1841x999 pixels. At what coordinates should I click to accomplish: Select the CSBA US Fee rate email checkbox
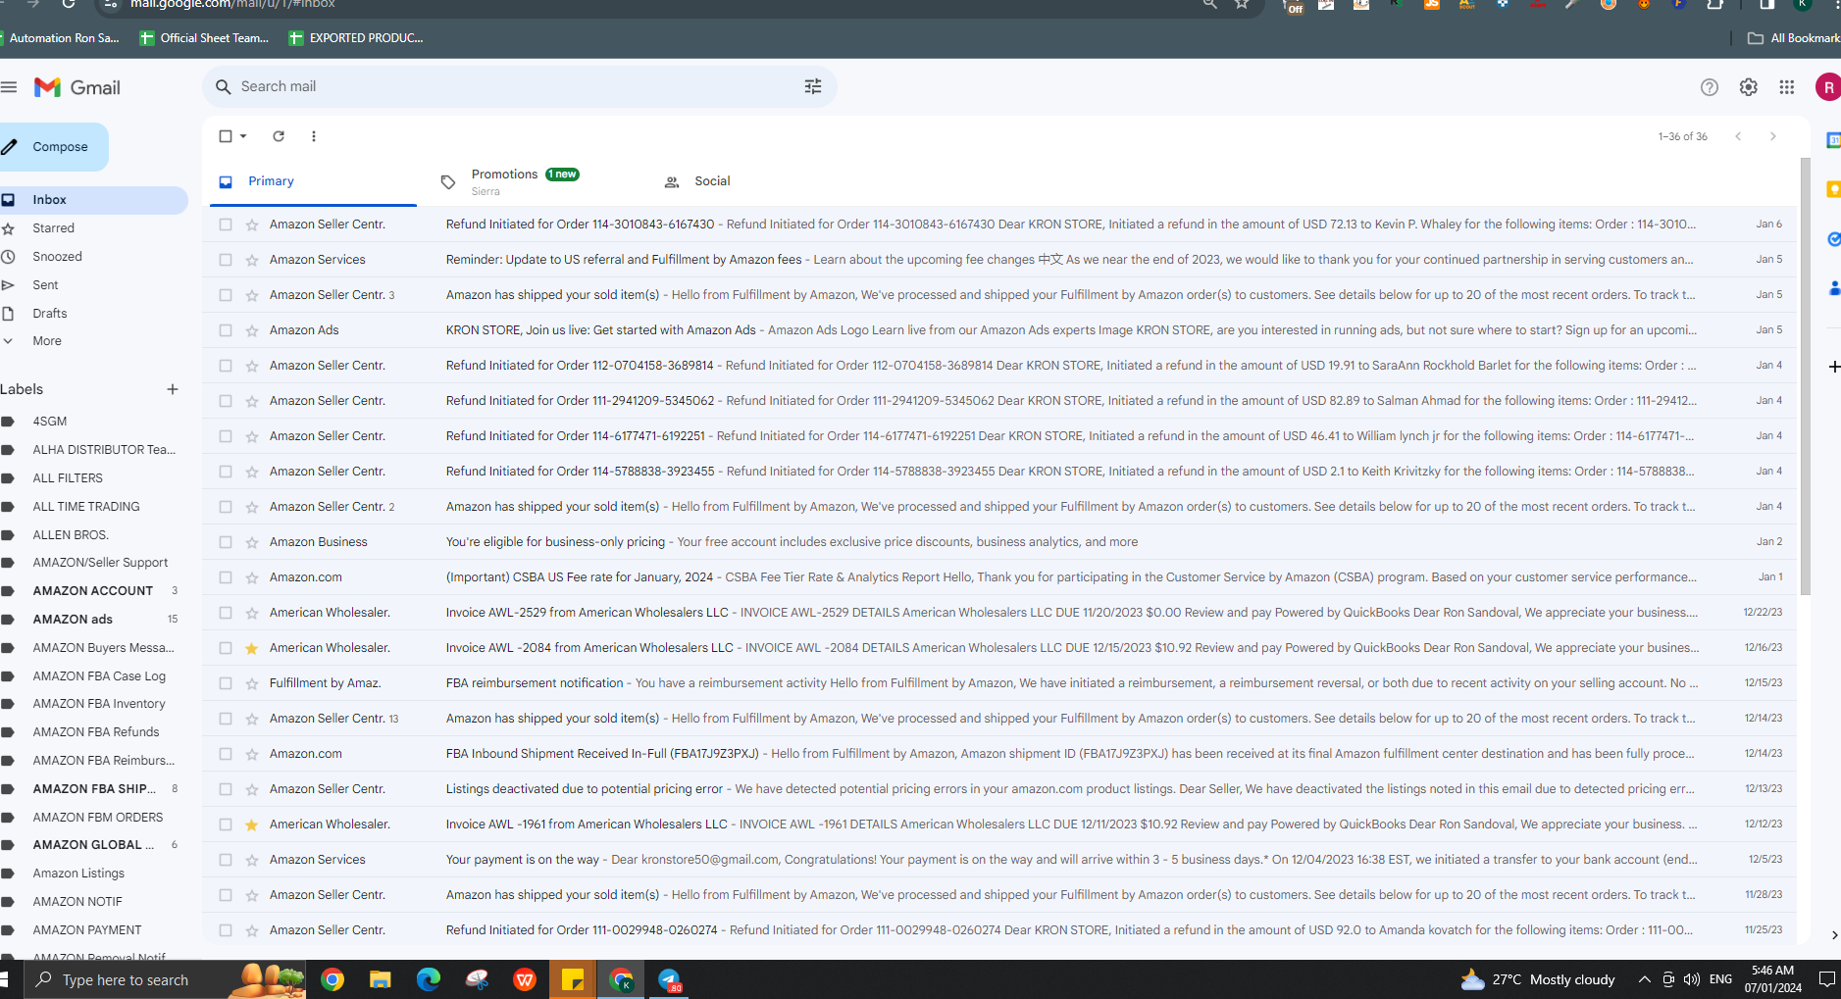click(226, 577)
